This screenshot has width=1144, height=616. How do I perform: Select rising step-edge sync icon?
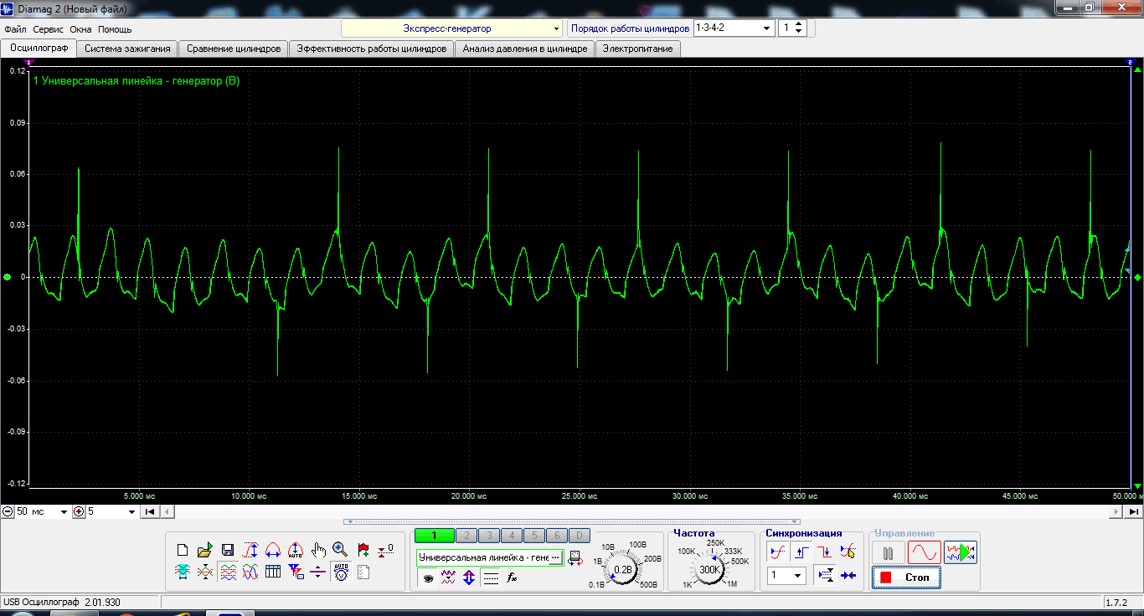[x=801, y=552]
